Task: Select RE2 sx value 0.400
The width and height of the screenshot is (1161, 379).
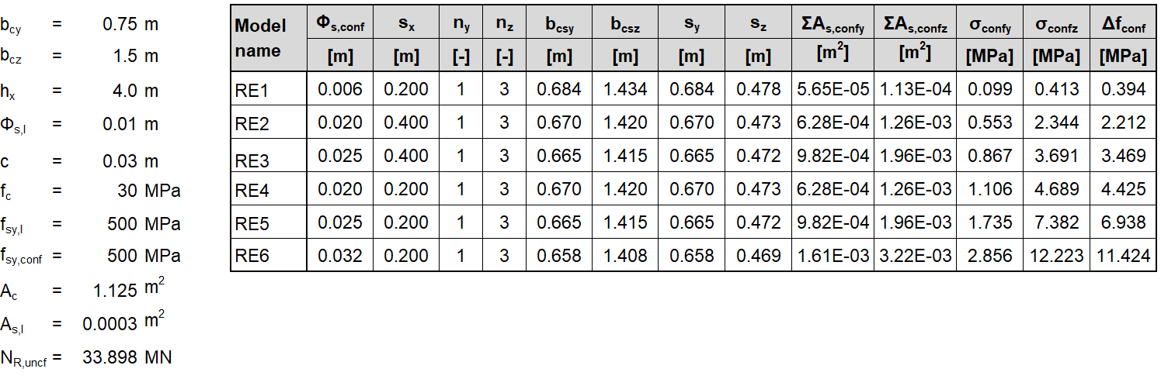Action: (406, 122)
